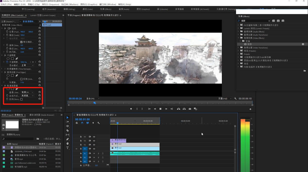Select the Razor tool
This screenshot has width=308, height=172.
68,130
